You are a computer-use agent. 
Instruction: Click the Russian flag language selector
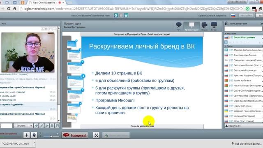click(x=233, y=16)
